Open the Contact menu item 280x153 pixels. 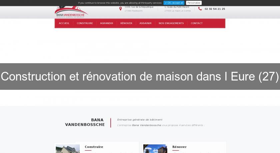click(x=197, y=23)
